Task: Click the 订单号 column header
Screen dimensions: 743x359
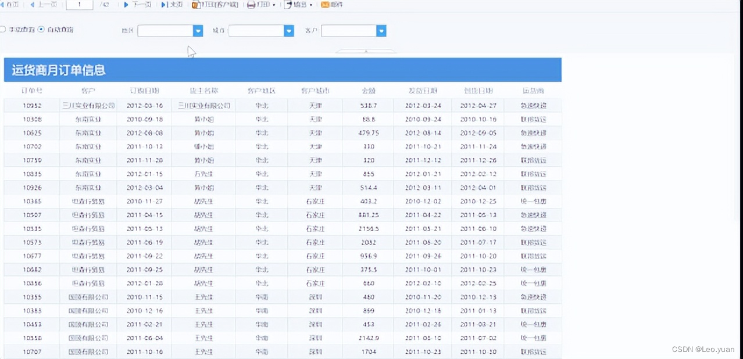Action: (x=31, y=91)
